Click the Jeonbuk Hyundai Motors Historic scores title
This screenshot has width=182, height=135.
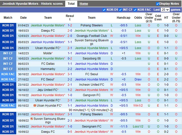32,4
